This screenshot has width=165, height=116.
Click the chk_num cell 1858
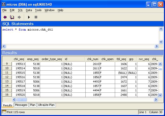pyautogui.click(x=93, y=95)
